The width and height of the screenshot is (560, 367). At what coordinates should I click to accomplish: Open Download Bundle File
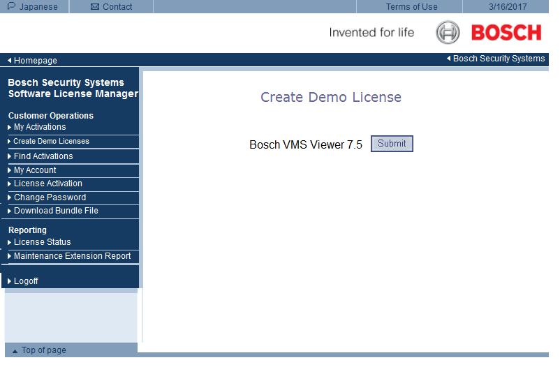coord(56,211)
